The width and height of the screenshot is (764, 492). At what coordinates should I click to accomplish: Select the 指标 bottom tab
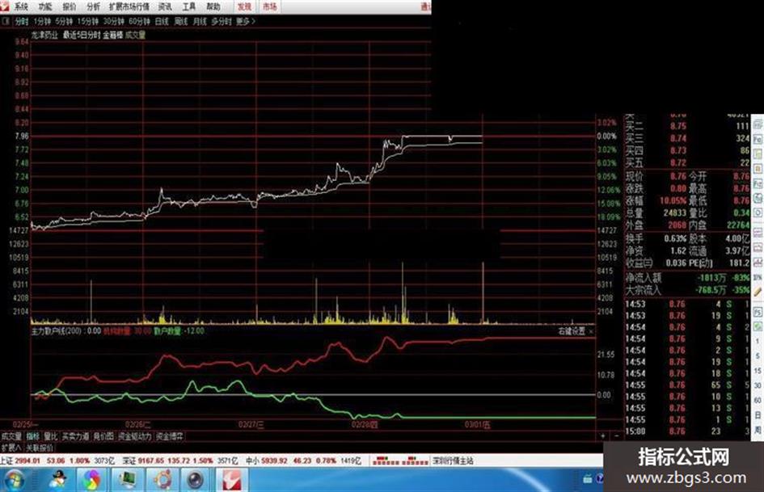[32, 436]
